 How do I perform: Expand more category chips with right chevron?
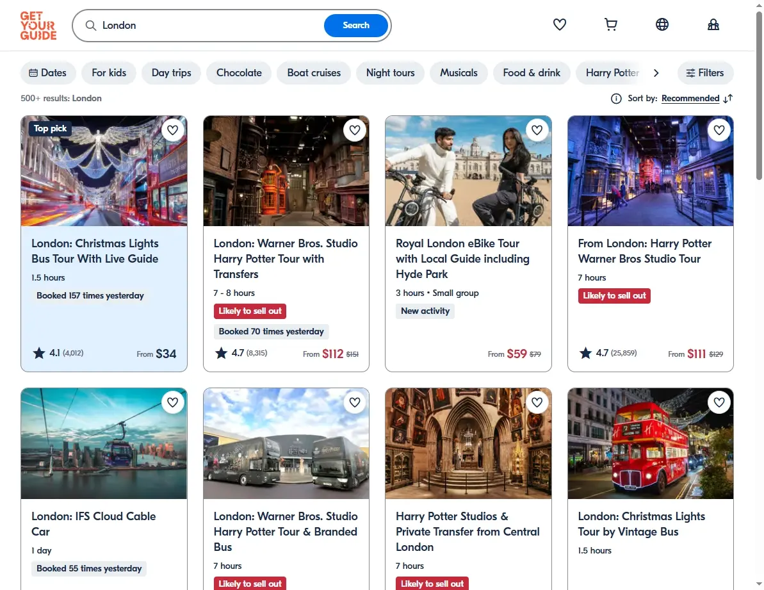[x=656, y=72]
